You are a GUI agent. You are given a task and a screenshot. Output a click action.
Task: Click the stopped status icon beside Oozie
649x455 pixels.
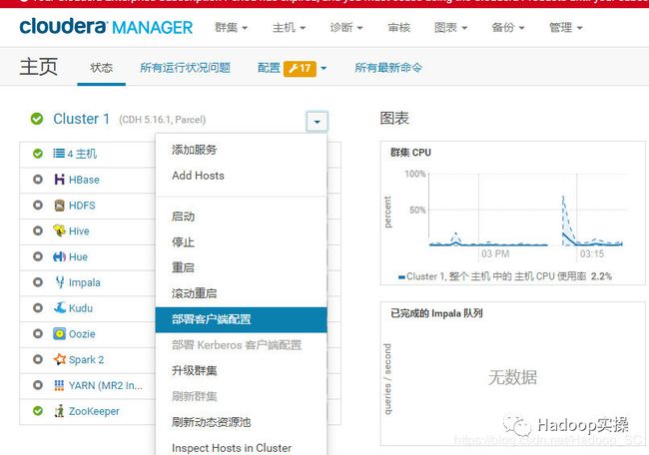coord(38,333)
